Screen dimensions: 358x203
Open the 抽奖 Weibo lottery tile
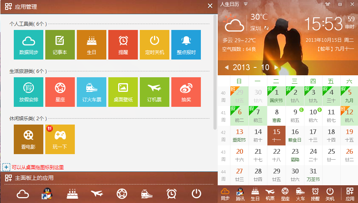[186, 92]
